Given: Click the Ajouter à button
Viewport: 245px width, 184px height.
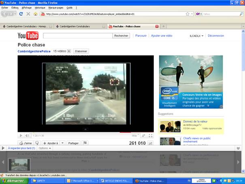Looking at the screenshot, I should (x=51, y=143).
